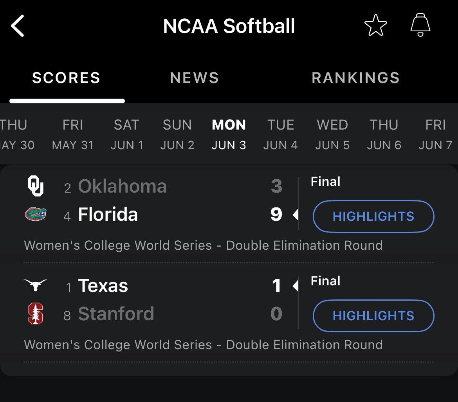The image size is (458, 402).
Task: Select Sat Jun 1 date
Action: 127,135
